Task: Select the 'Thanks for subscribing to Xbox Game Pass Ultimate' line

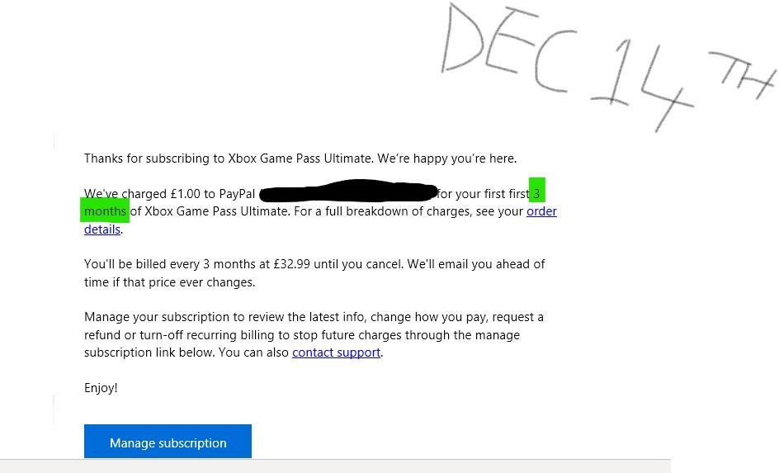Action: 300,158
